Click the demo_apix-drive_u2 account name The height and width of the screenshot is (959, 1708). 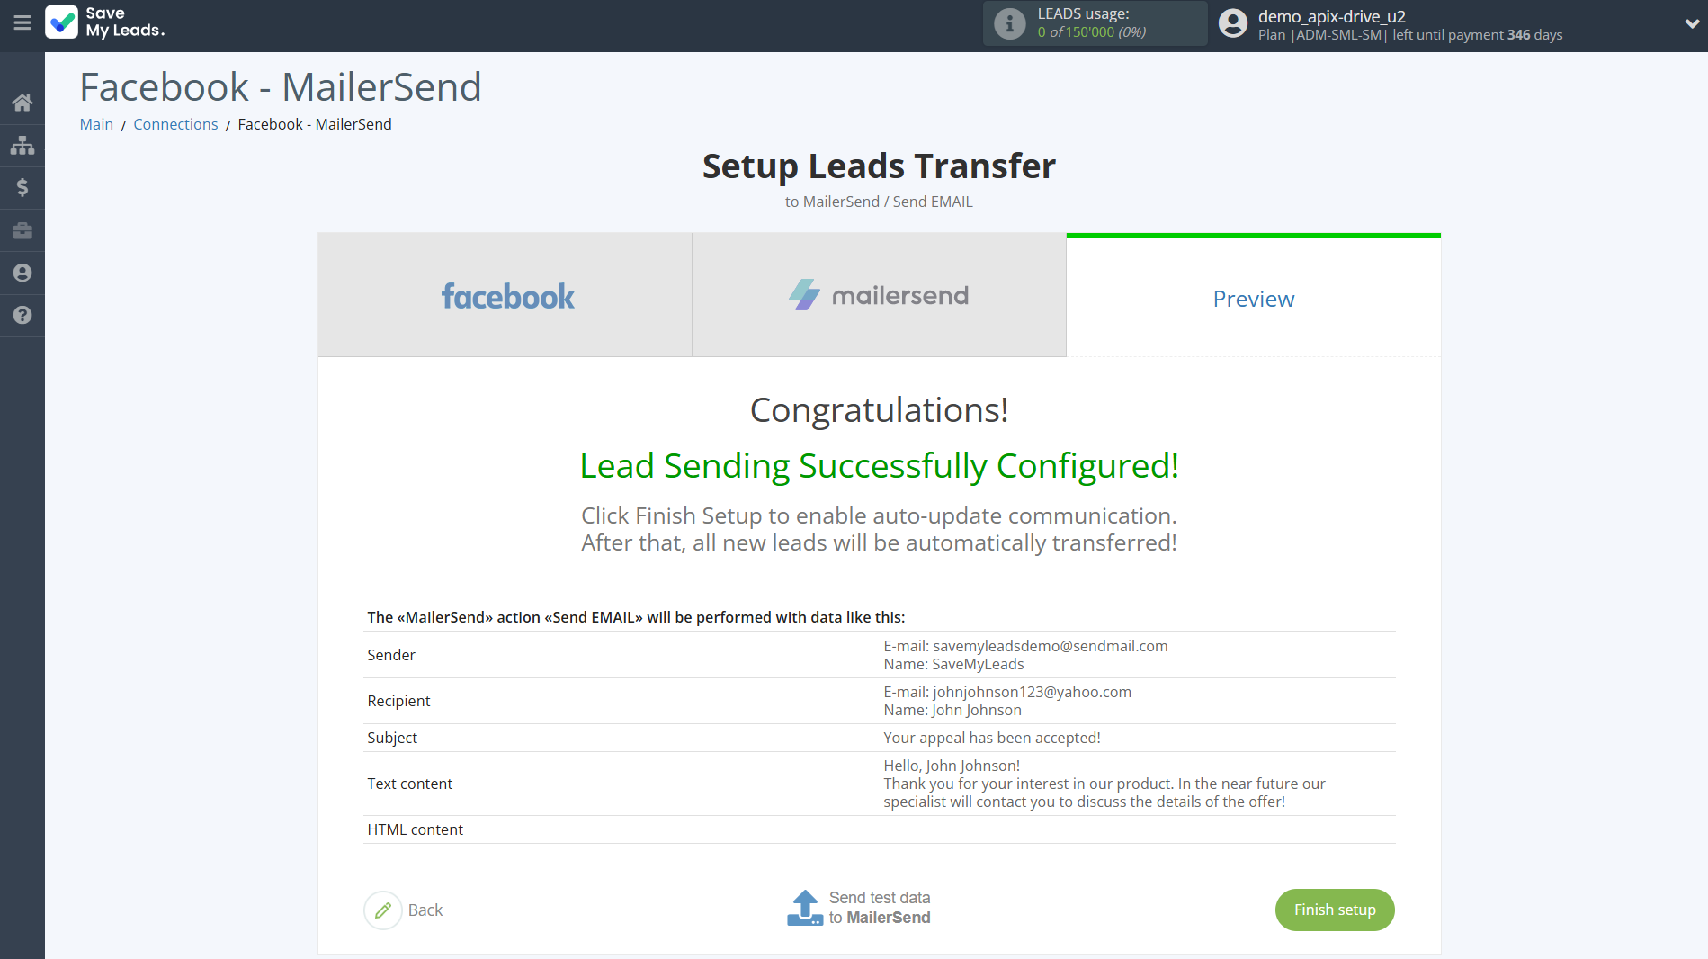[x=1331, y=16]
